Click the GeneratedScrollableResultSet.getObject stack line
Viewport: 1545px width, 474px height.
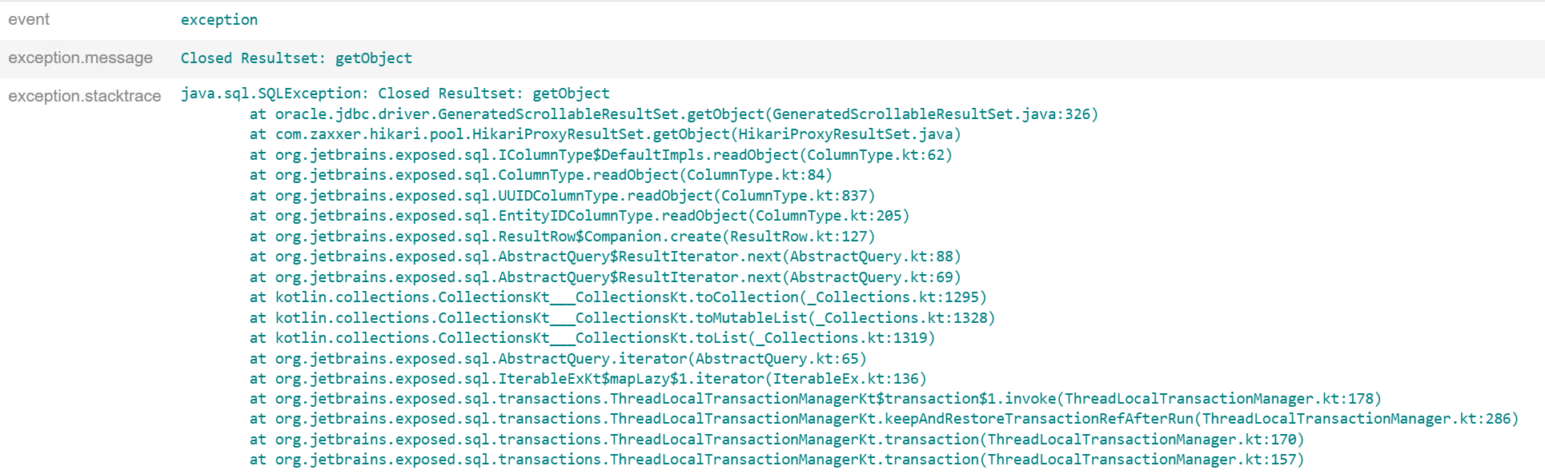(673, 114)
